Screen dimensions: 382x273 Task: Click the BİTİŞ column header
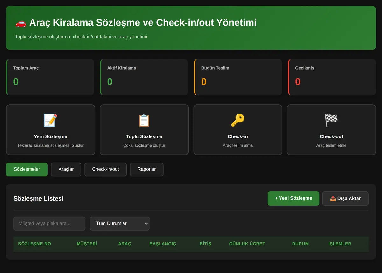click(205, 244)
